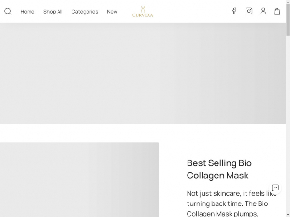Click the Best Selling Bio Collagen Mask heading
The height and width of the screenshot is (217, 290).
219,169
